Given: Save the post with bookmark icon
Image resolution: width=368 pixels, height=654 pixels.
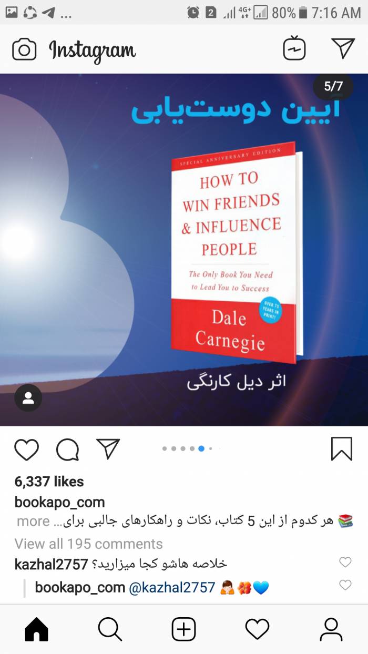Looking at the screenshot, I should [342, 449].
